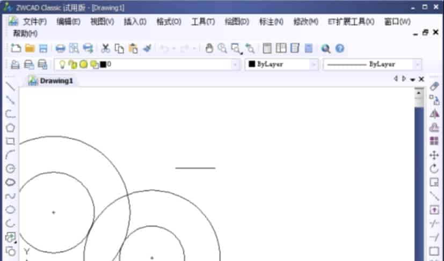Select the Ellipse tool

pyautogui.click(x=11, y=209)
